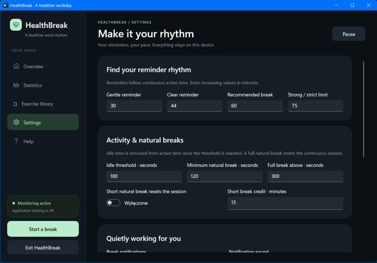
Task: Click the Find your reminder rhythm heading
Action: [149, 70]
